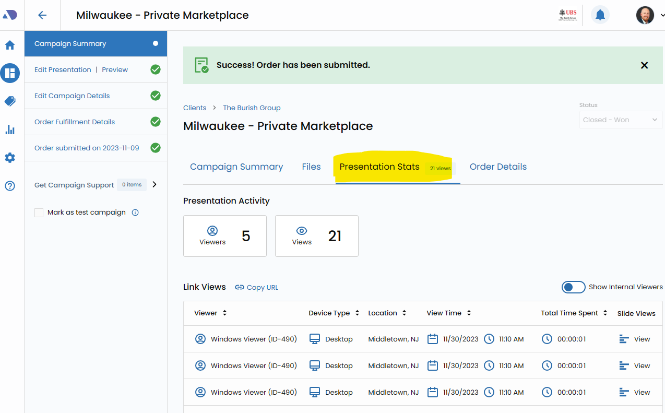Switch to the Files tab
Viewport: 665px width, 413px height.
pyautogui.click(x=311, y=167)
